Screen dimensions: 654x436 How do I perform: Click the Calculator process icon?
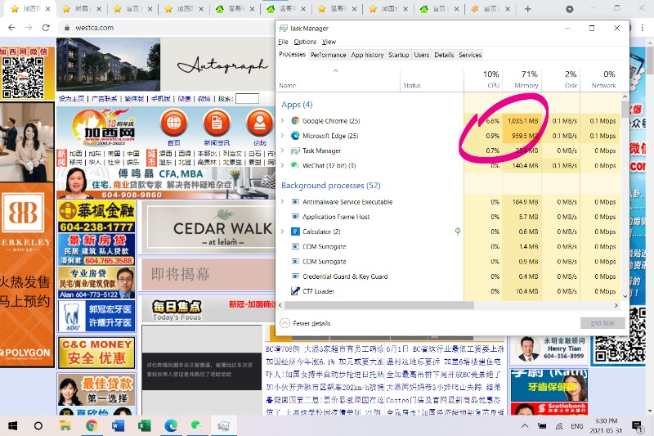click(295, 231)
